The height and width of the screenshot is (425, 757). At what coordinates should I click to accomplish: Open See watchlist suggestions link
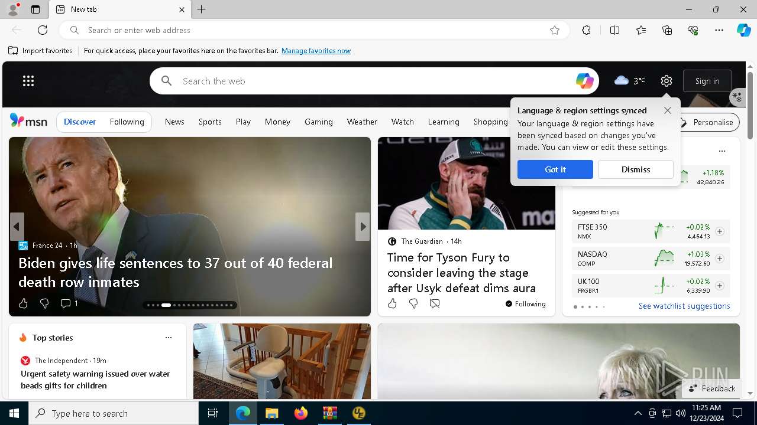coord(684,306)
